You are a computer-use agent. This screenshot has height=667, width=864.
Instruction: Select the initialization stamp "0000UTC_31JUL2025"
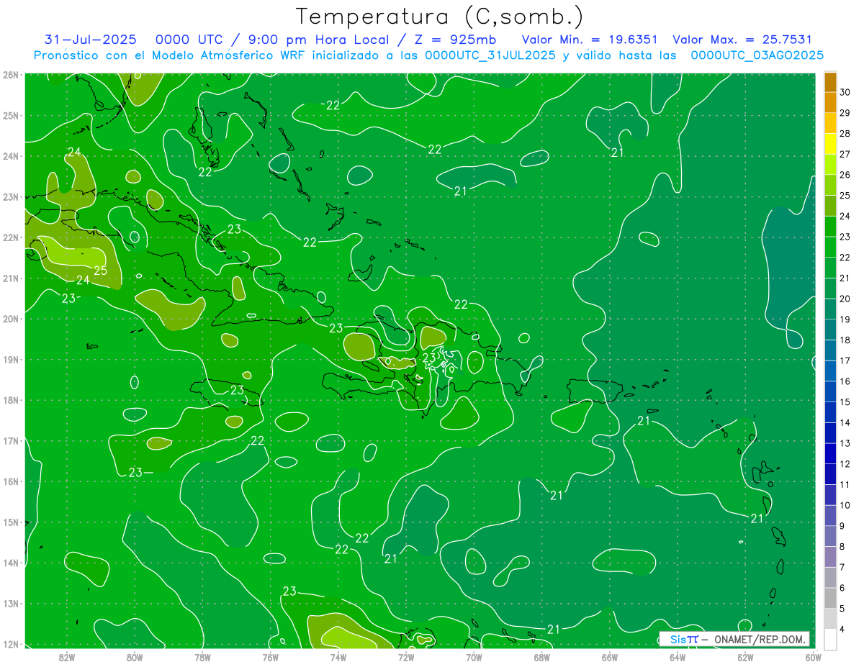490,55
